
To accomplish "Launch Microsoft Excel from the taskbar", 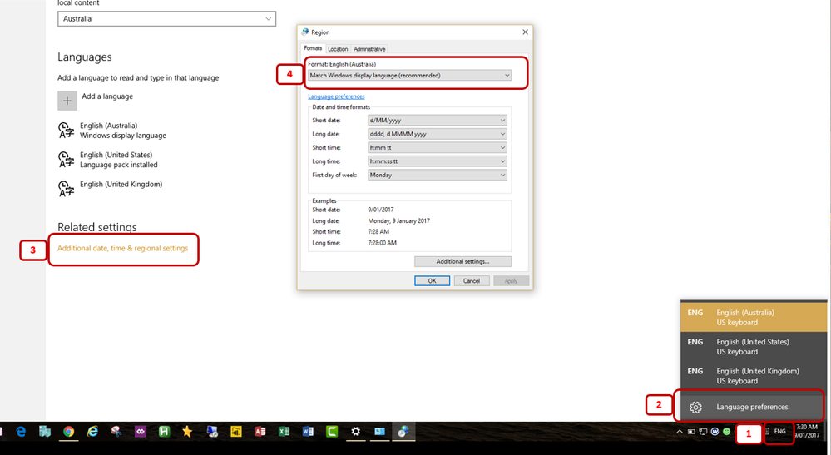I will coord(284,432).
